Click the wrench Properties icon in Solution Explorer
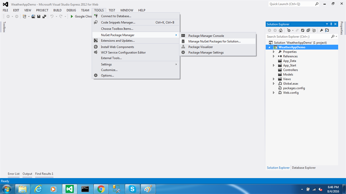This screenshot has height=194, width=346. click(x=322, y=30)
